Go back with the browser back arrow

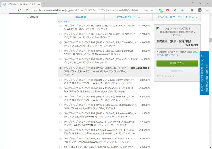5,10
